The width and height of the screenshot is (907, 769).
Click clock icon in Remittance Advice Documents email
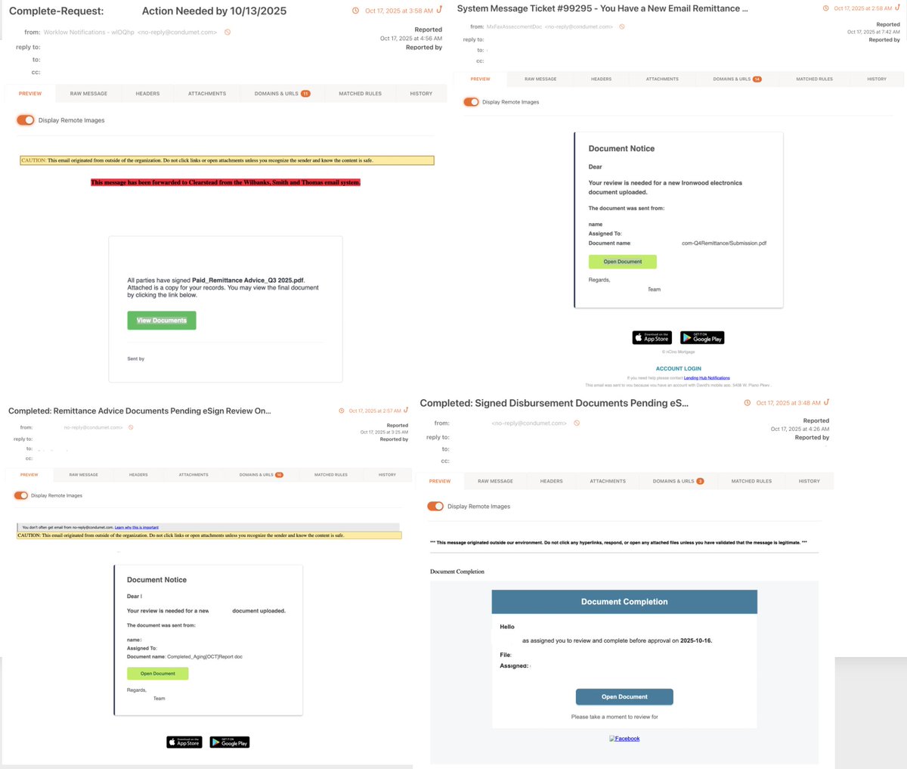tap(342, 411)
